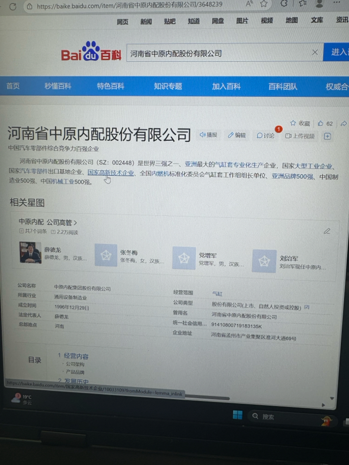Click the share arrow icon
Viewport: 349px width, 465px height.
point(344,124)
